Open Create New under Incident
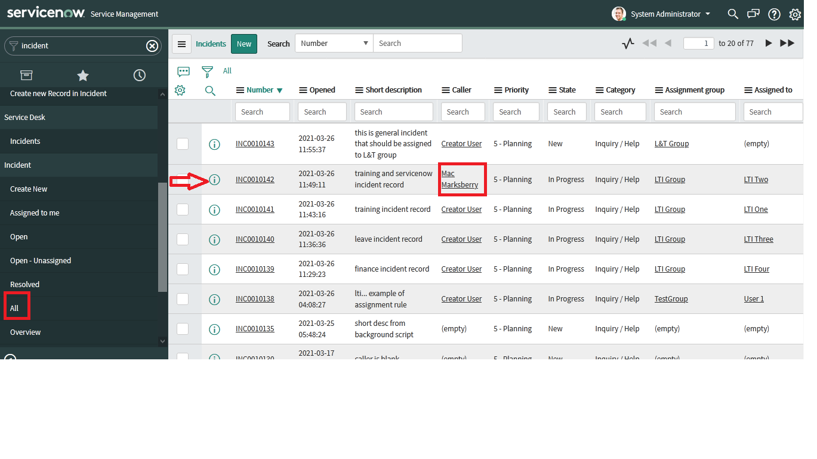The height and width of the screenshot is (459, 817). 29,189
